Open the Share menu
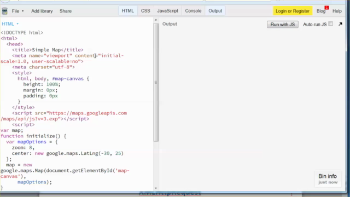This screenshot has width=350, height=197. click(x=66, y=11)
